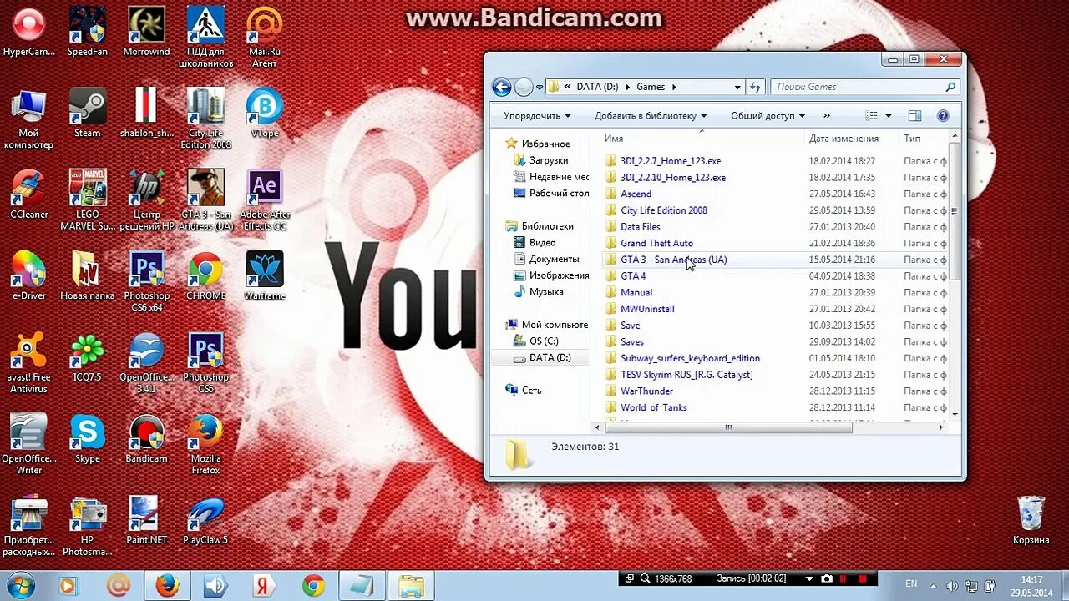
Task: Click the DATA (D:) breadcrumb in address bar
Action: (x=597, y=87)
